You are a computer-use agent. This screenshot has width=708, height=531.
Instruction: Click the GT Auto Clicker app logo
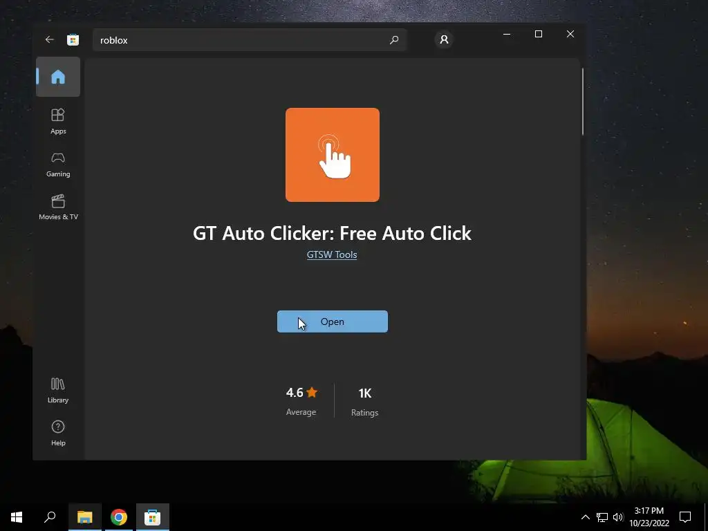click(333, 155)
